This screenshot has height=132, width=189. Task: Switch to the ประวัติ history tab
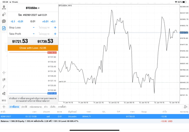click(24, 107)
